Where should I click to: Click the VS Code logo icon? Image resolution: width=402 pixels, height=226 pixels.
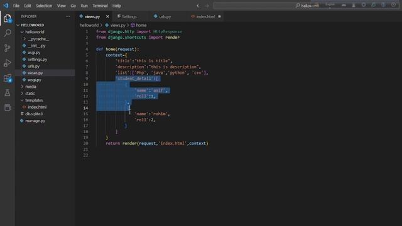[6, 6]
